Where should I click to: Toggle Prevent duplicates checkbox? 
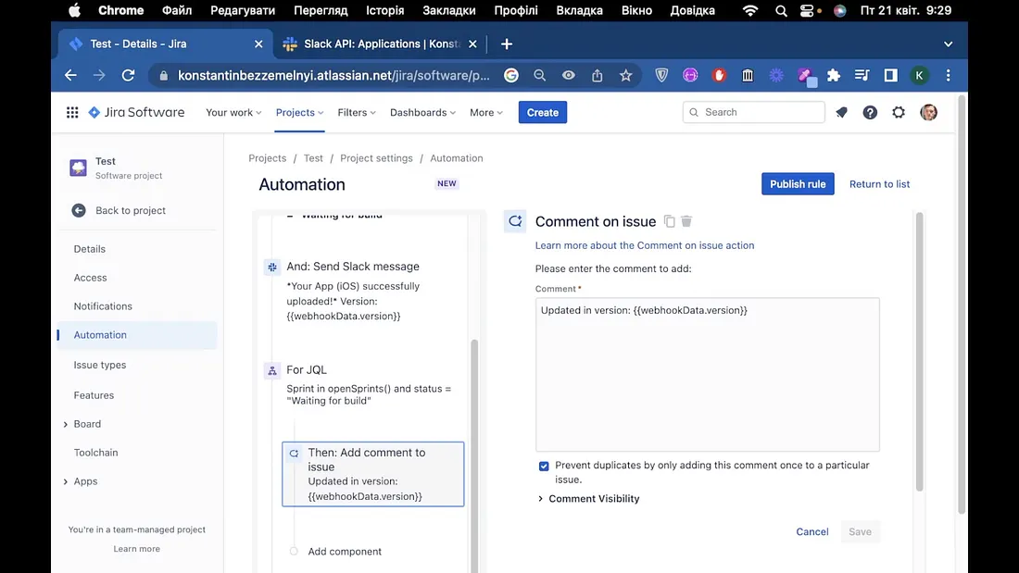(x=544, y=466)
